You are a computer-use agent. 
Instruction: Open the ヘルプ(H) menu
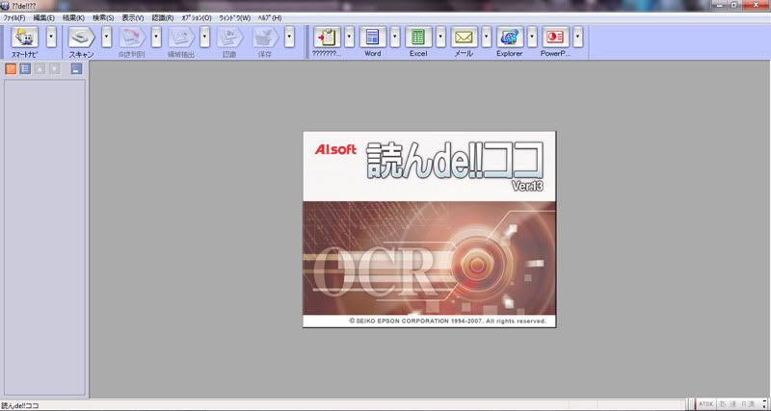pos(270,17)
